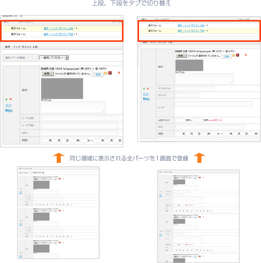This screenshot has width=261, height=263.
Task: Open folder icon in 下段 form image row
Action: (233, 56)
